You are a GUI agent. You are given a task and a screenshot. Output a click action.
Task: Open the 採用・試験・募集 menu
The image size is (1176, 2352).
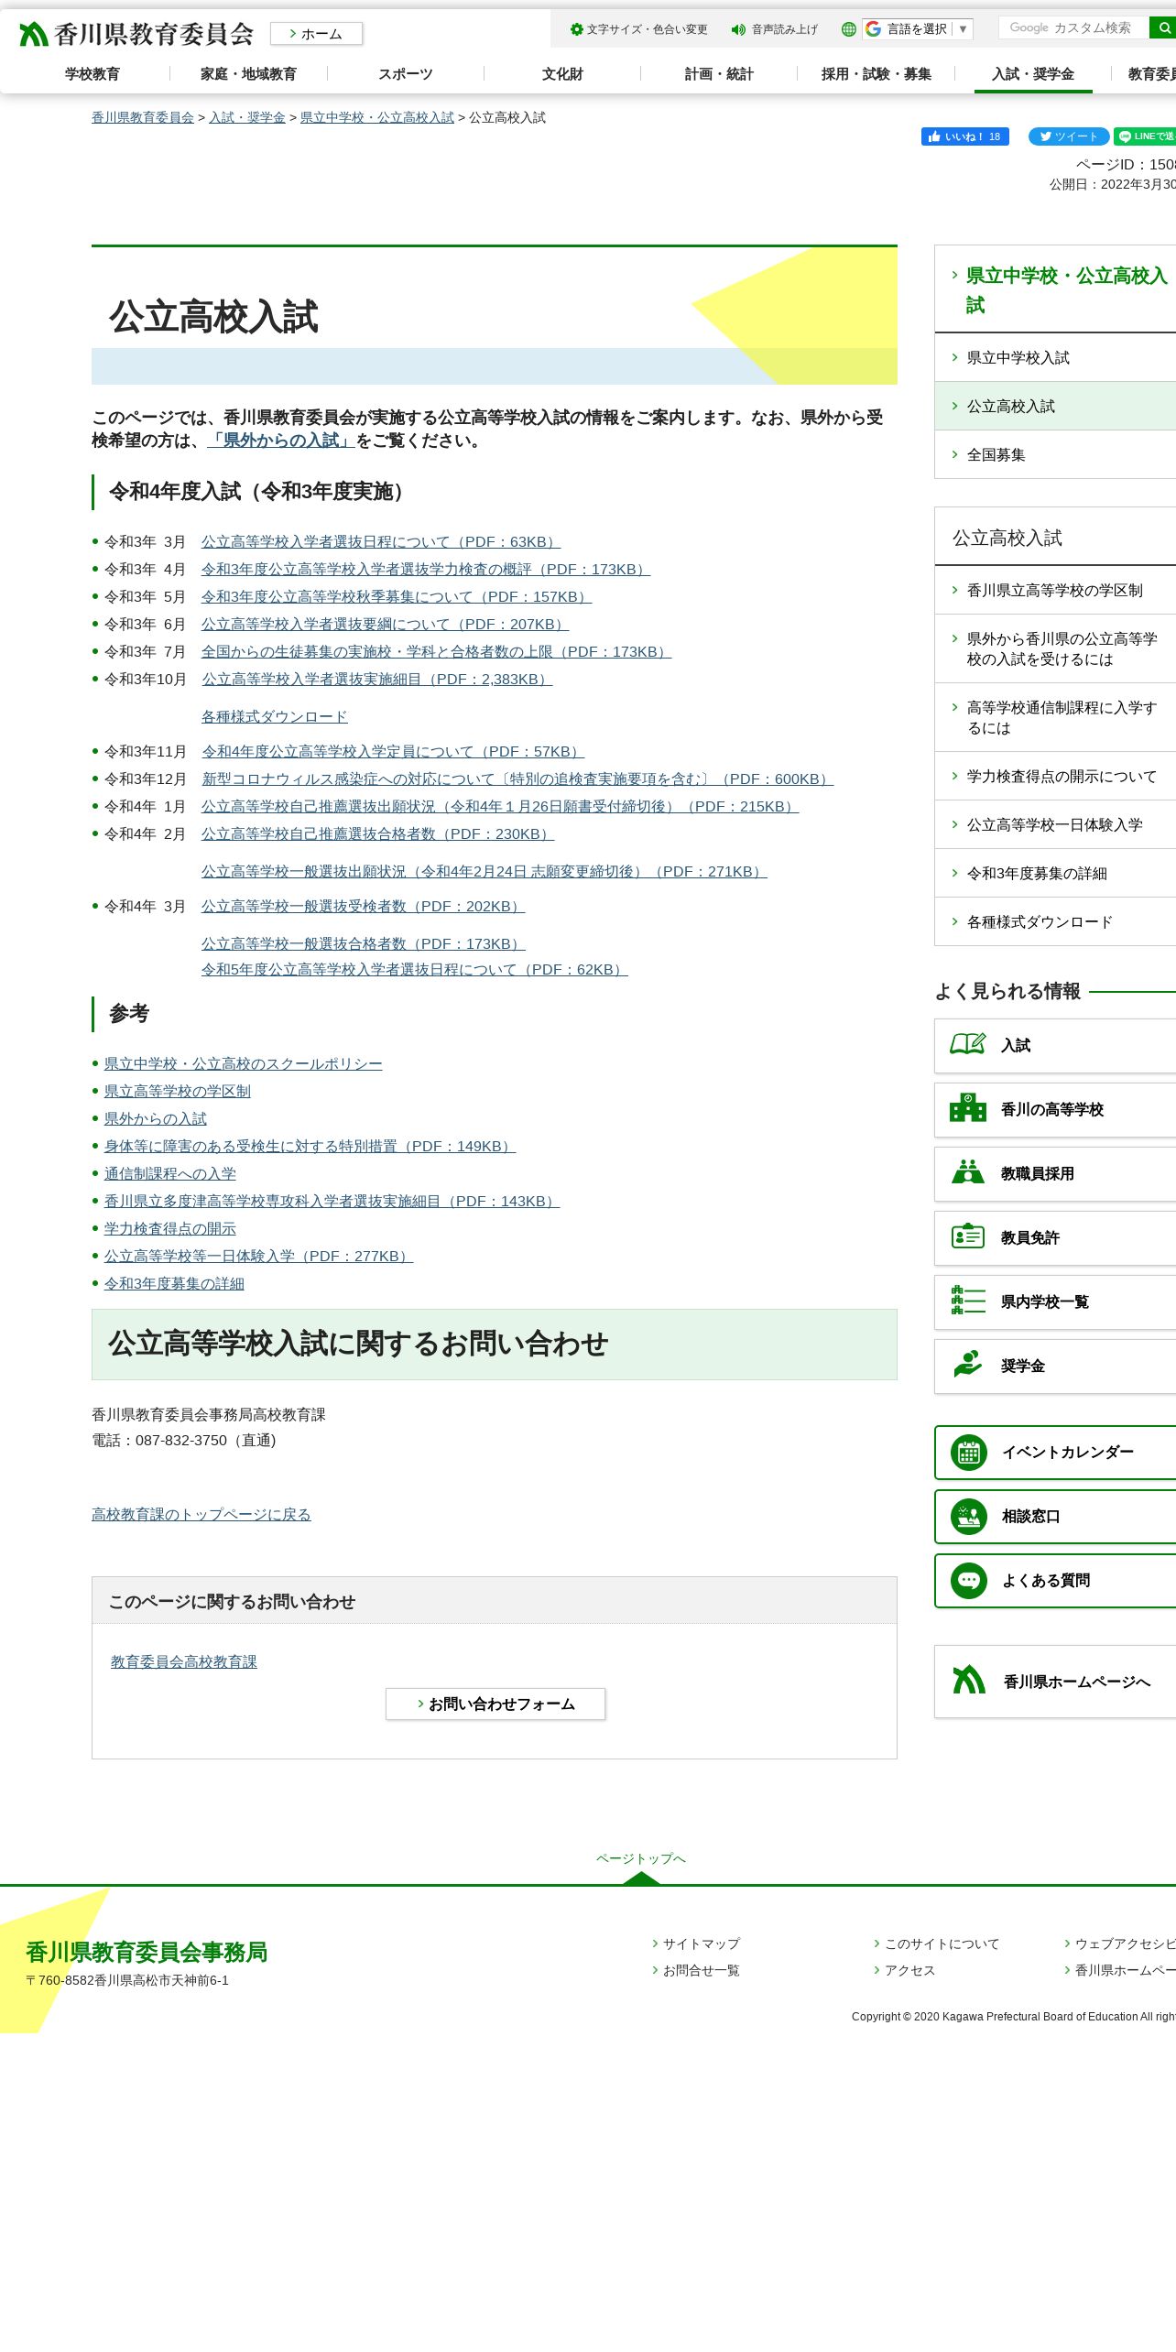(877, 74)
